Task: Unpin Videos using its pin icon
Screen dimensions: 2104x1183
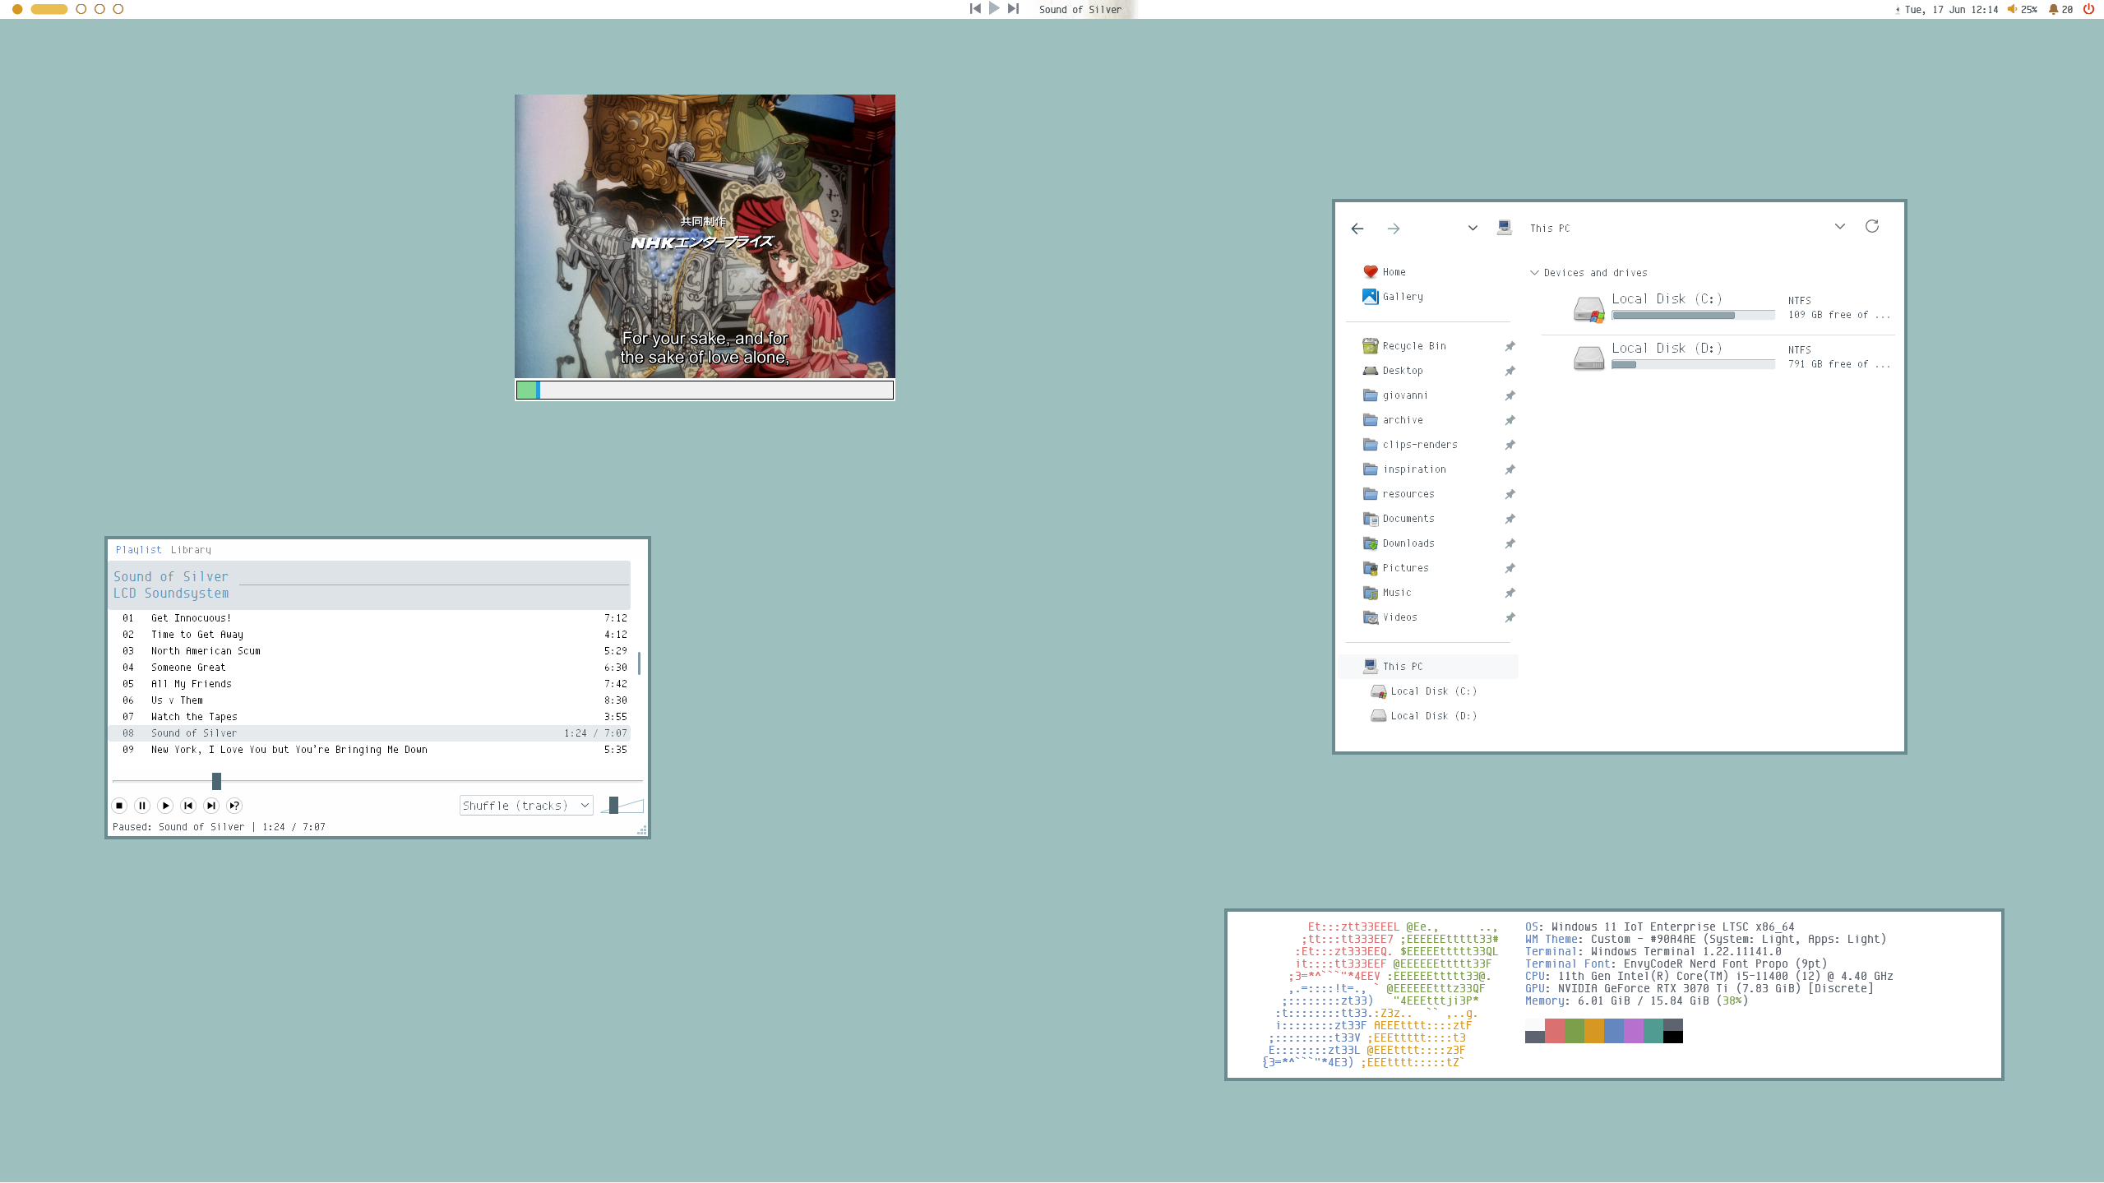Action: point(1510,617)
